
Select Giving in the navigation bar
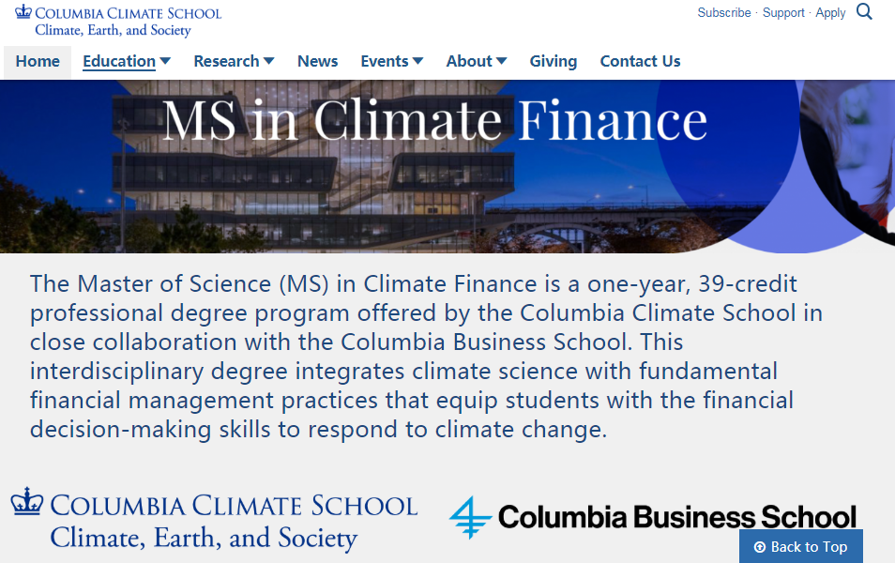(x=554, y=61)
